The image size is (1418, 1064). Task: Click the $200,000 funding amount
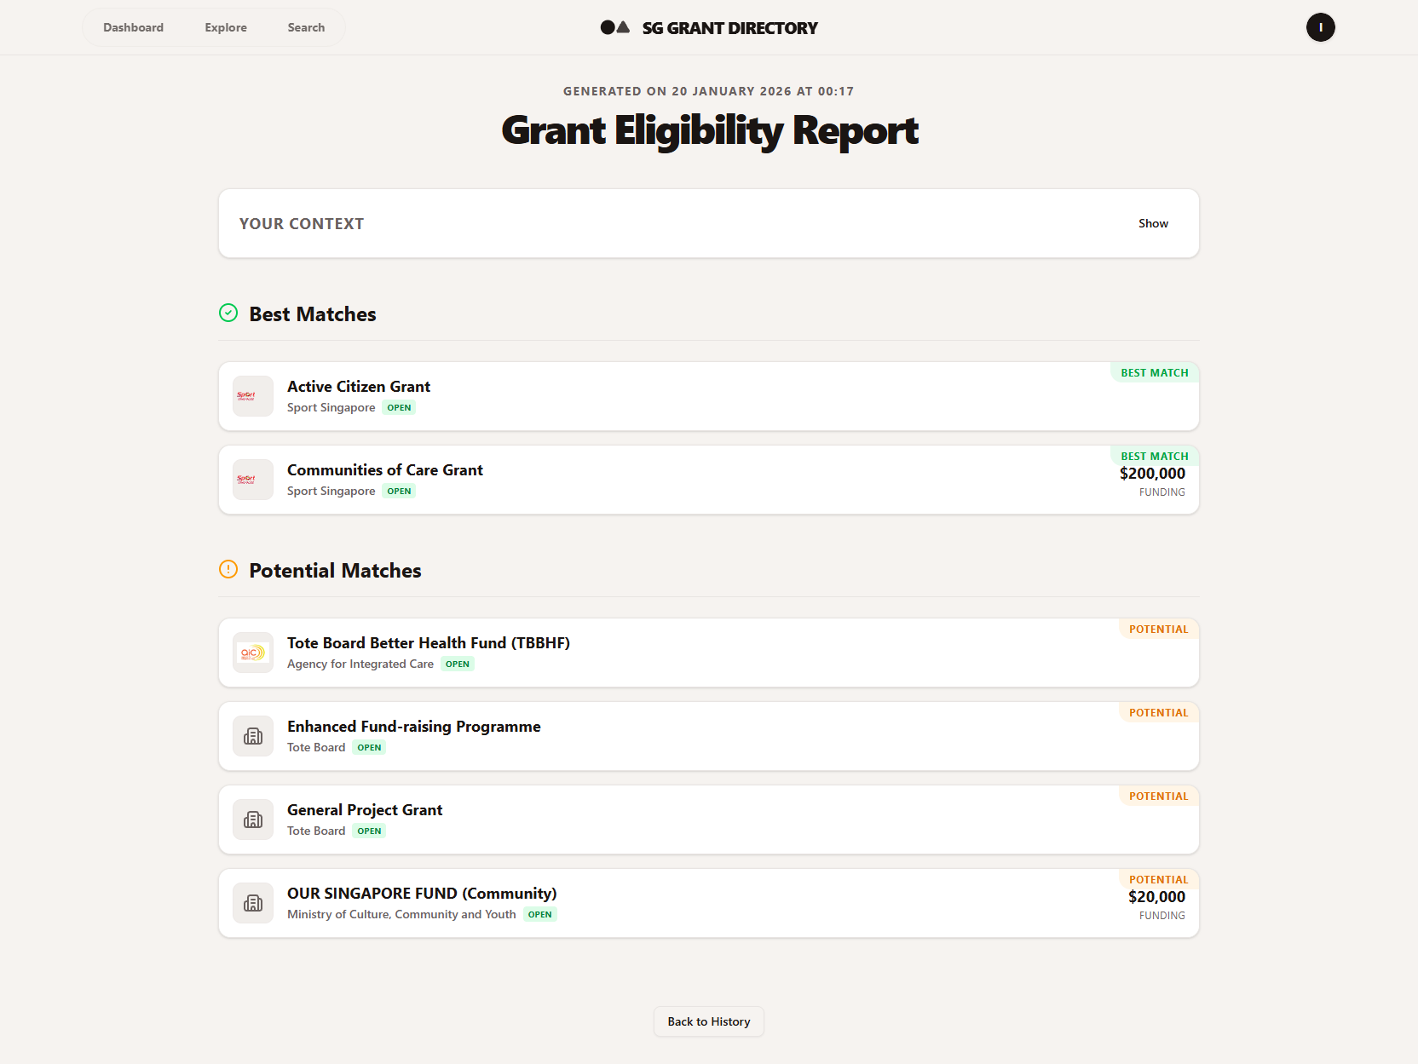[x=1152, y=474]
